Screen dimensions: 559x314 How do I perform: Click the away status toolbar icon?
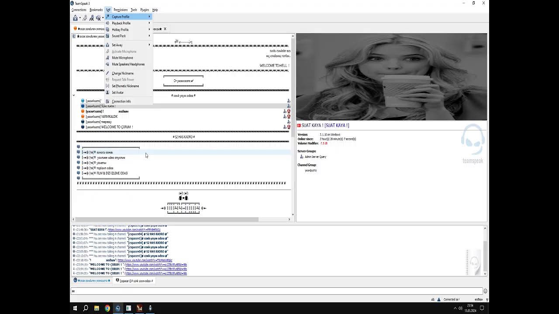point(75,18)
